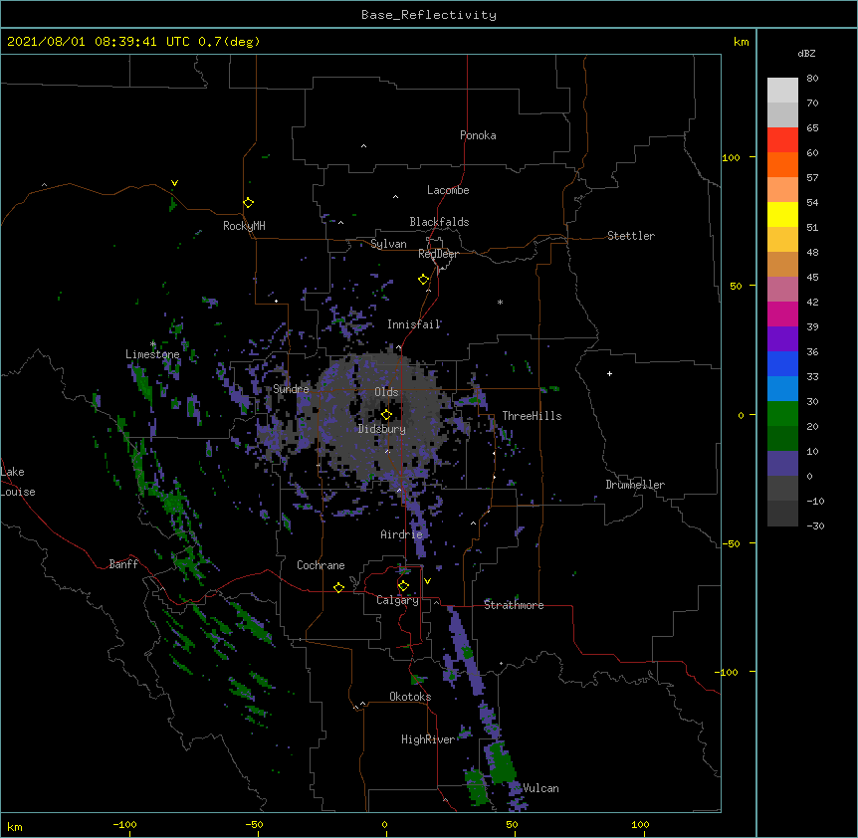Image resolution: width=858 pixels, height=838 pixels.
Task: Click the Drumheller town label
Action: [x=635, y=485]
